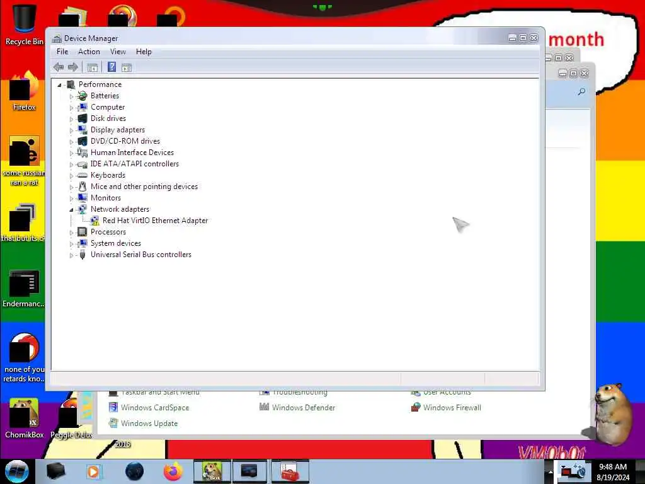Expand the Display adapters node arrow
This screenshot has height=484, width=645.
tap(71, 130)
